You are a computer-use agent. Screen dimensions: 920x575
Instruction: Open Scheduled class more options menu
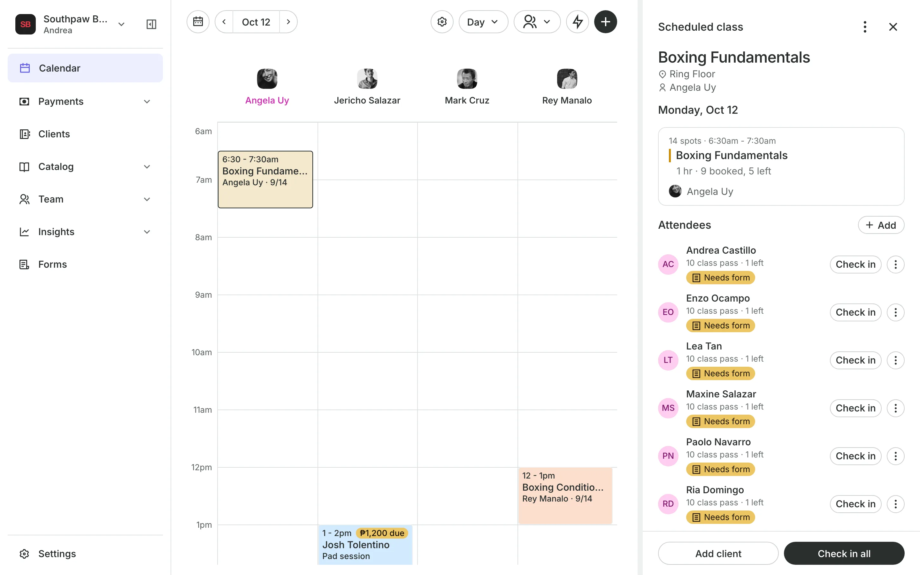pyautogui.click(x=865, y=27)
